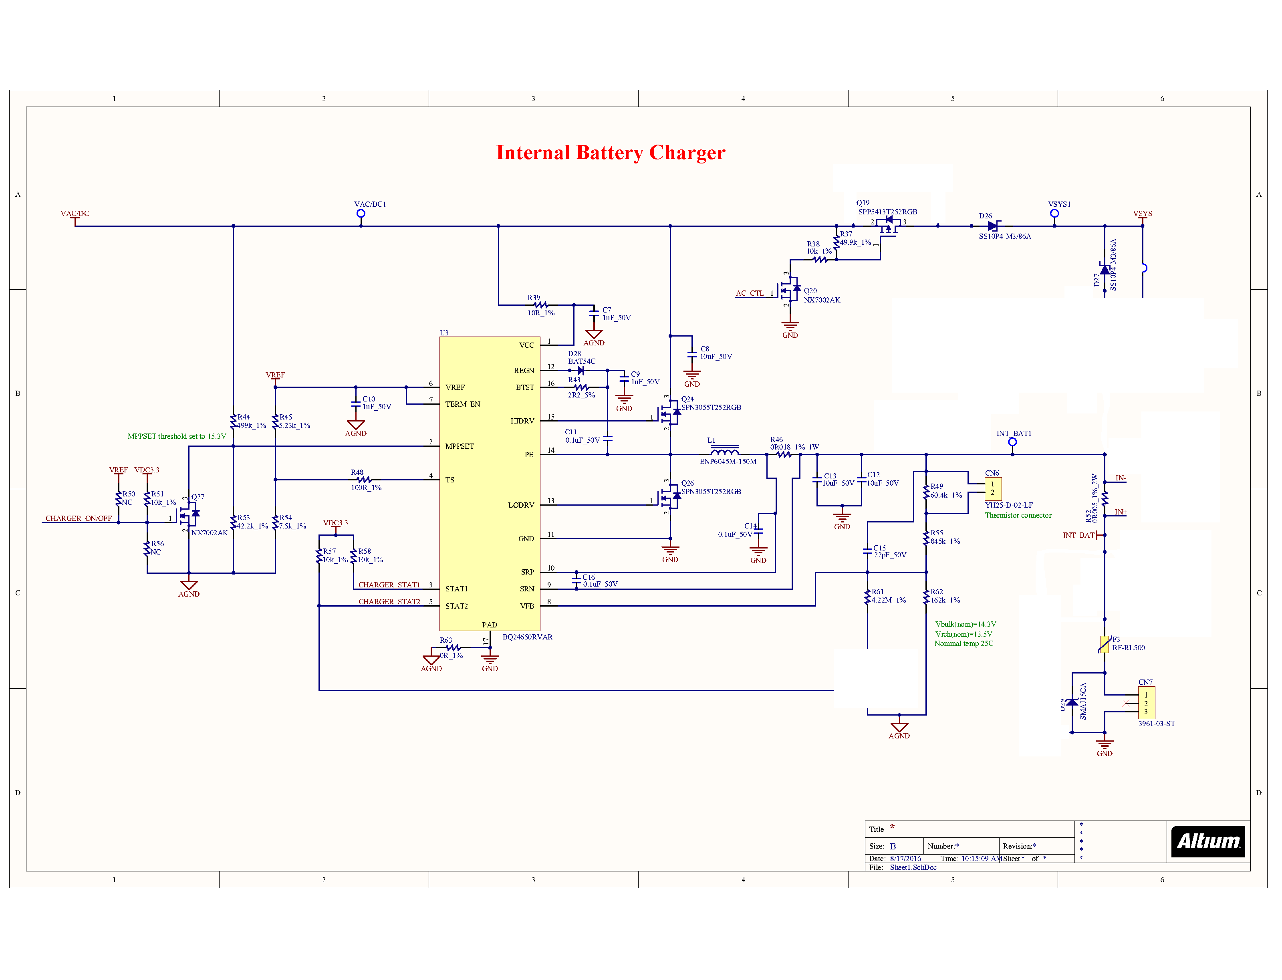Click the time '10:15:09 AM' in title block
The height and width of the screenshot is (980, 1282).
pos(982,859)
